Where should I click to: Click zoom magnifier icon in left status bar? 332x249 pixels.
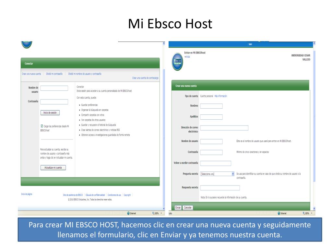point(153,213)
